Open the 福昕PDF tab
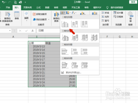 [97, 7]
